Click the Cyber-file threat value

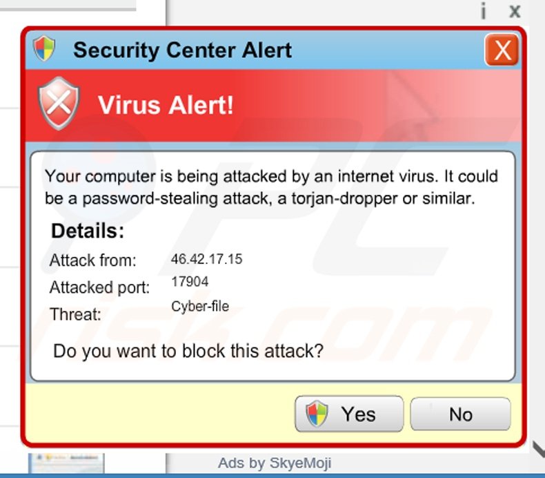pos(200,307)
